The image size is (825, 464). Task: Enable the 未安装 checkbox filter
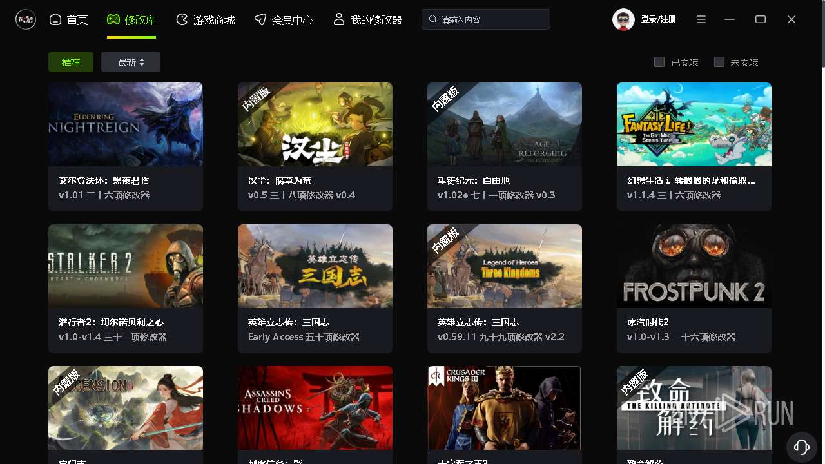coord(719,62)
